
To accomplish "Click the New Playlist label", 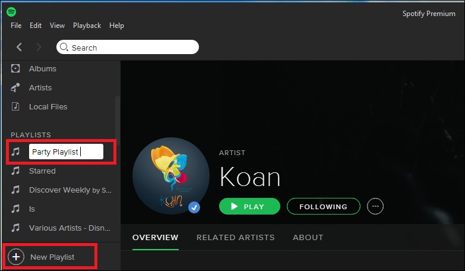I will (52, 257).
